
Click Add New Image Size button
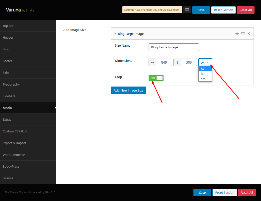tap(128, 90)
